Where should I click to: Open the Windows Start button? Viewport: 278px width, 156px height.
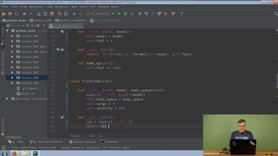[x=5, y=153]
